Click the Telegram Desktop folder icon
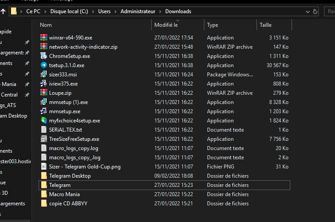The image size is (335, 222). (x=44, y=175)
